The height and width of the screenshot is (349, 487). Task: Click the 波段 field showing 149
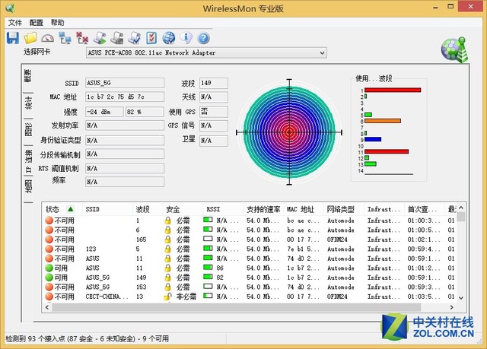tap(214, 83)
